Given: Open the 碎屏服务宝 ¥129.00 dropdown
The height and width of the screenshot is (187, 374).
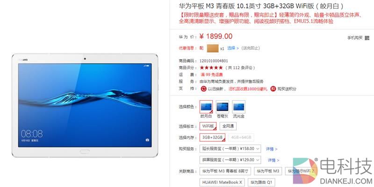Looking at the screenshot, I should (230, 160).
